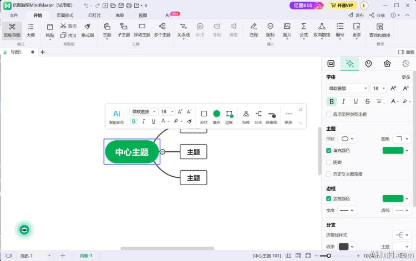Click 边框 border in floating toolbar
416x261 pixels.
229,116
